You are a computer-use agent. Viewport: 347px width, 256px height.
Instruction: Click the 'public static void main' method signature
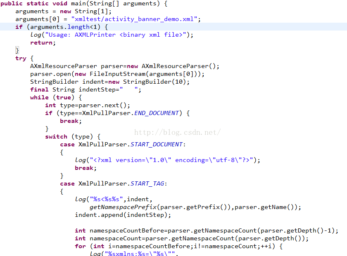click(84, 4)
